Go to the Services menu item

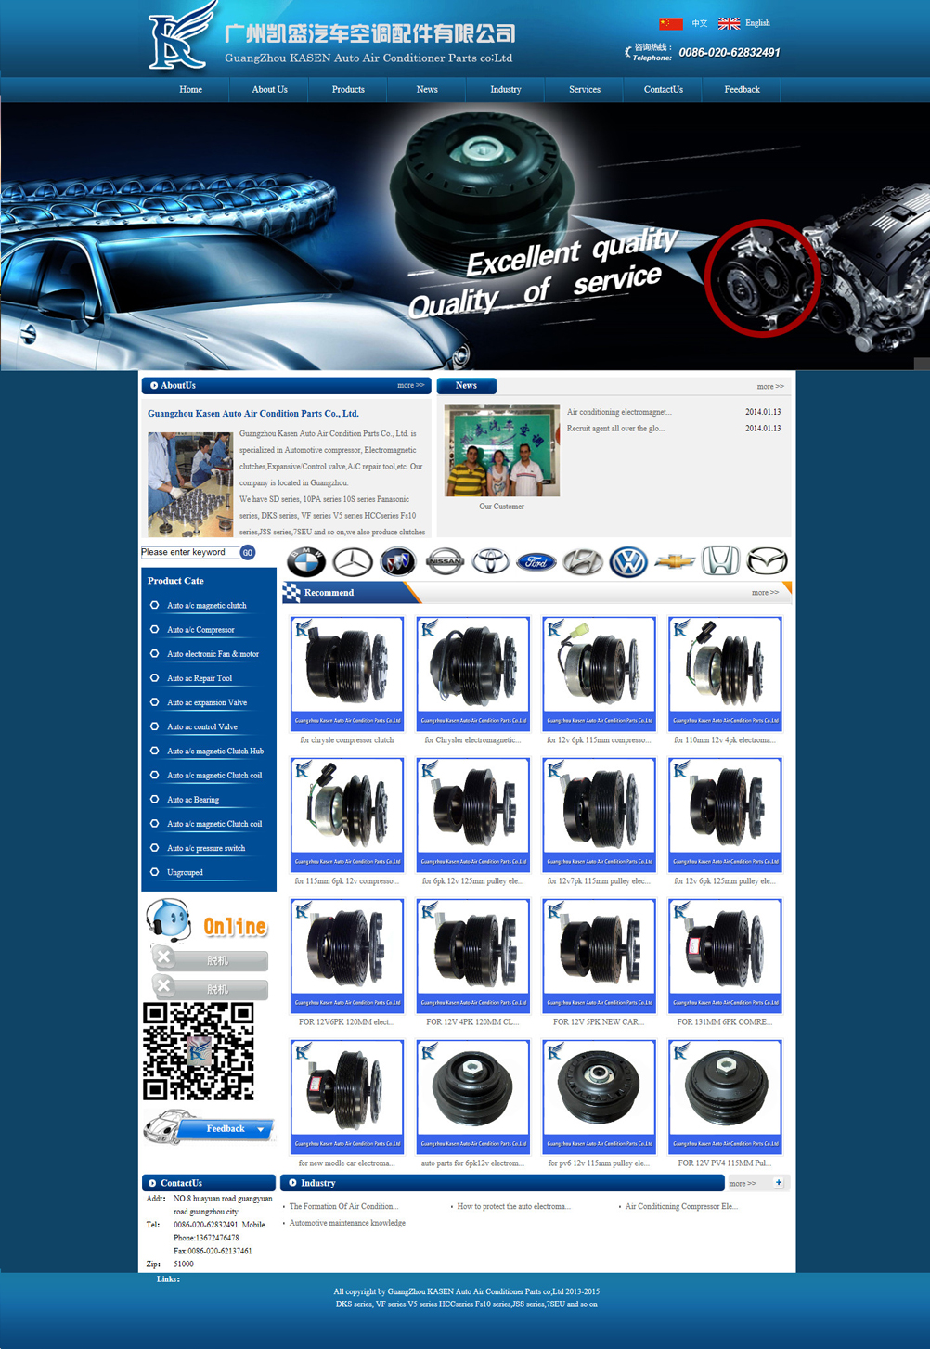click(x=584, y=90)
